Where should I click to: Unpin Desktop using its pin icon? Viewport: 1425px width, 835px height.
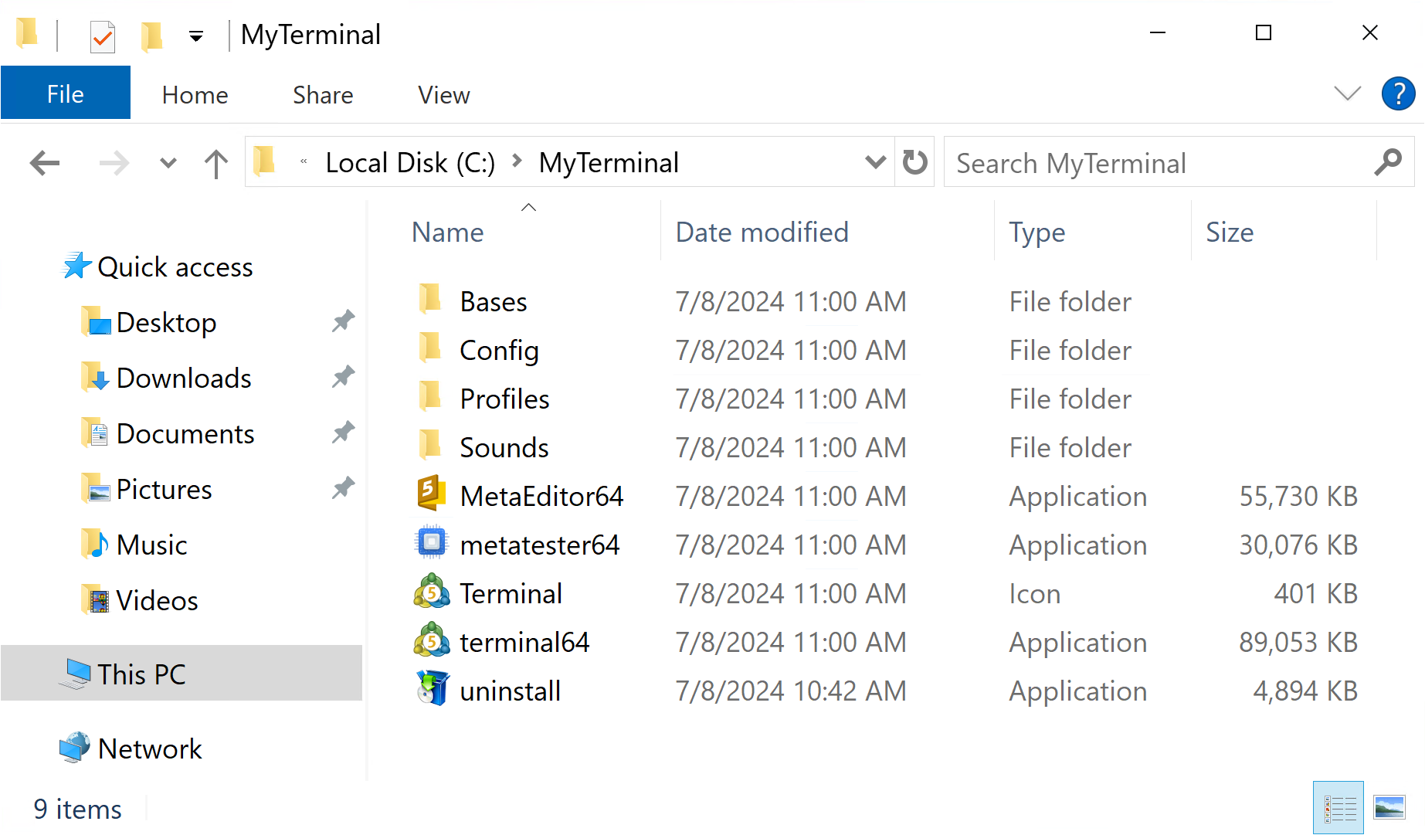point(343,321)
